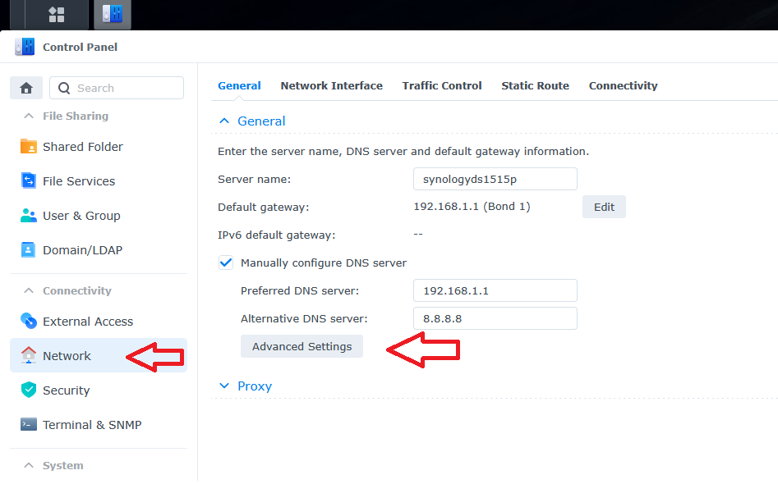
Task: Open Shared Folder settings icon
Action: [29, 147]
